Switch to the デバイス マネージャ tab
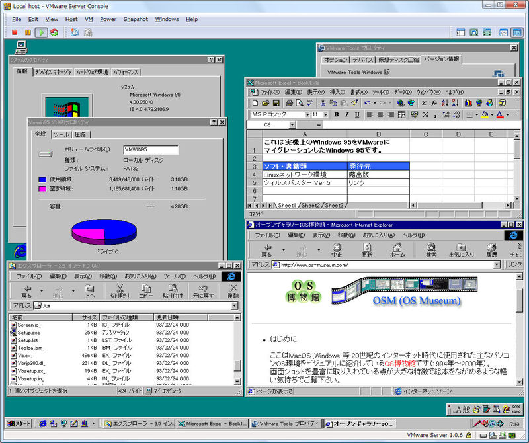Screen dimensions: 529x443 [x=53, y=72]
